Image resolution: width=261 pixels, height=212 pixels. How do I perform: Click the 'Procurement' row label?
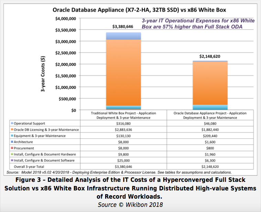tap(24, 148)
